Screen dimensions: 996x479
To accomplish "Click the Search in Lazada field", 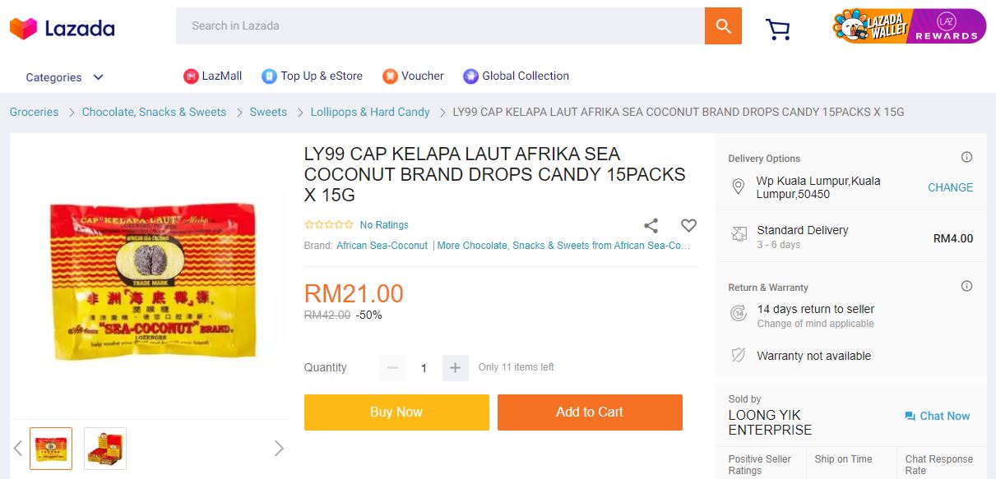I will [440, 26].
